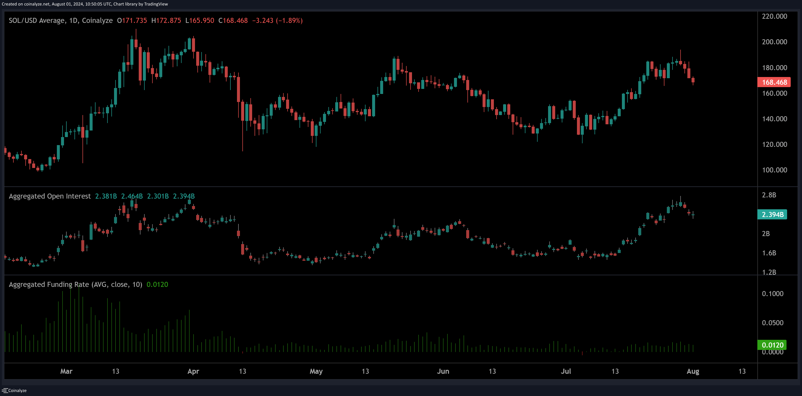Click the Jul label on time axis
This screenshot has width=802, height=396.
566,371
